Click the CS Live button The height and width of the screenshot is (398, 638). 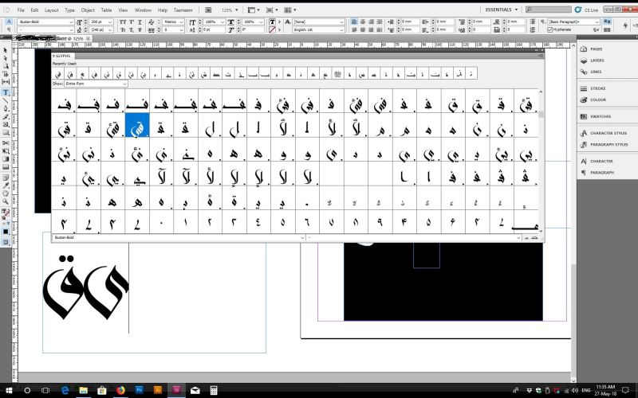586,10
